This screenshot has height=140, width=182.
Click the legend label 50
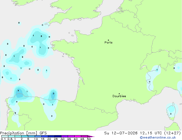89,139
